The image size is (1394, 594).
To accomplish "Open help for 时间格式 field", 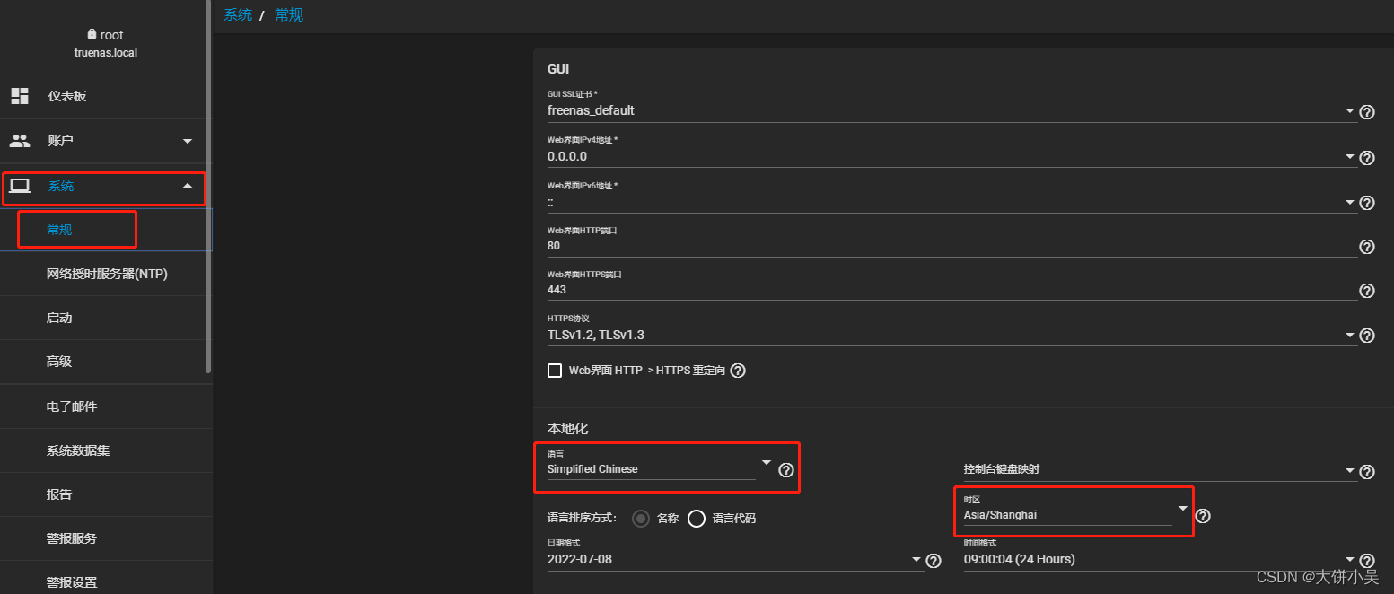I will (1367, 561).
